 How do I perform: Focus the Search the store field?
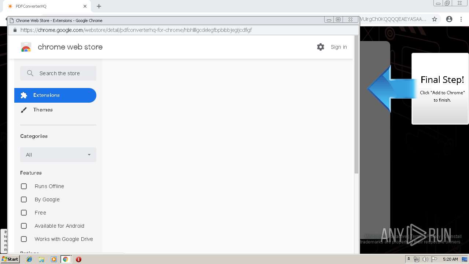(x=58, y=73)
